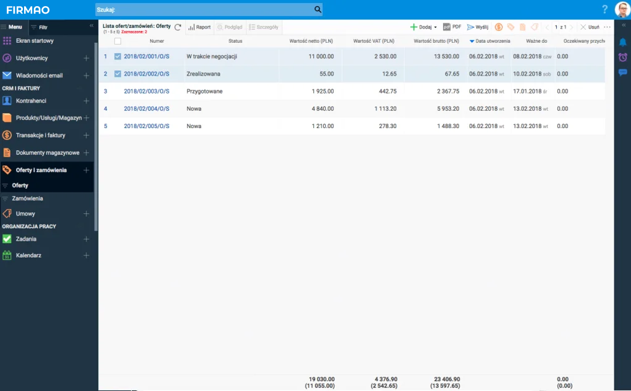Screen dimensions: 631x391
Task: Uncheck offer 2018/02/001/O/S checkbox
Action: [117, 56]
